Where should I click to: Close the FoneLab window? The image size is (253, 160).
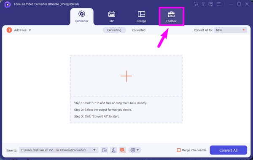[x=247, y=4]
